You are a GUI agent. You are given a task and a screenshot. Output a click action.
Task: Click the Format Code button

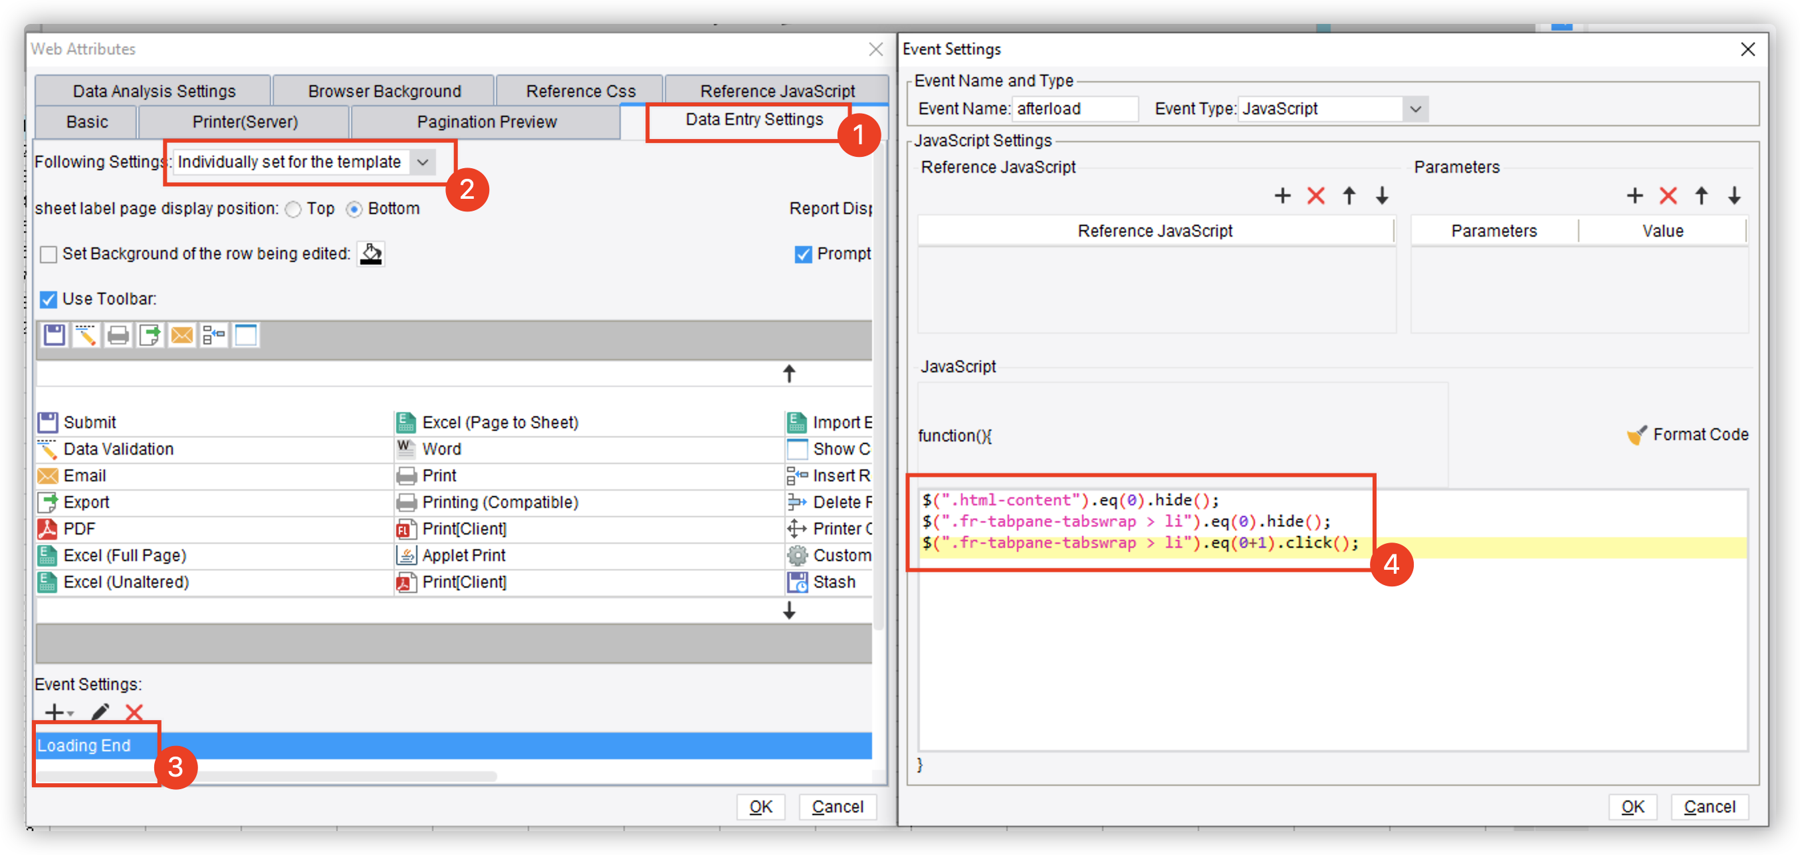[1687, 435]
